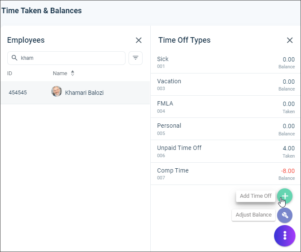Open the FMLA time off row

point(225,107)
